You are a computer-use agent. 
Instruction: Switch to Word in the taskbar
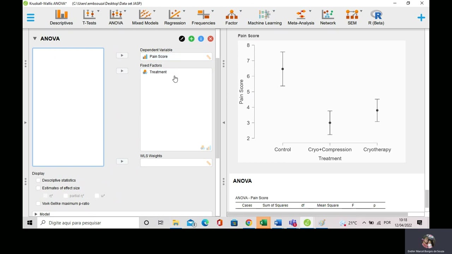278,223
